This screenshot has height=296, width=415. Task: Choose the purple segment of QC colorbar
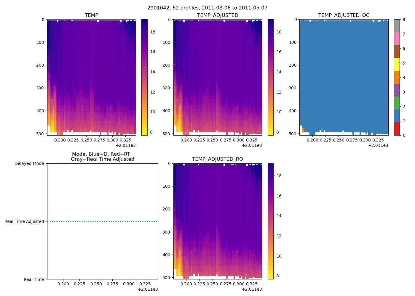[x=397, y=90]
